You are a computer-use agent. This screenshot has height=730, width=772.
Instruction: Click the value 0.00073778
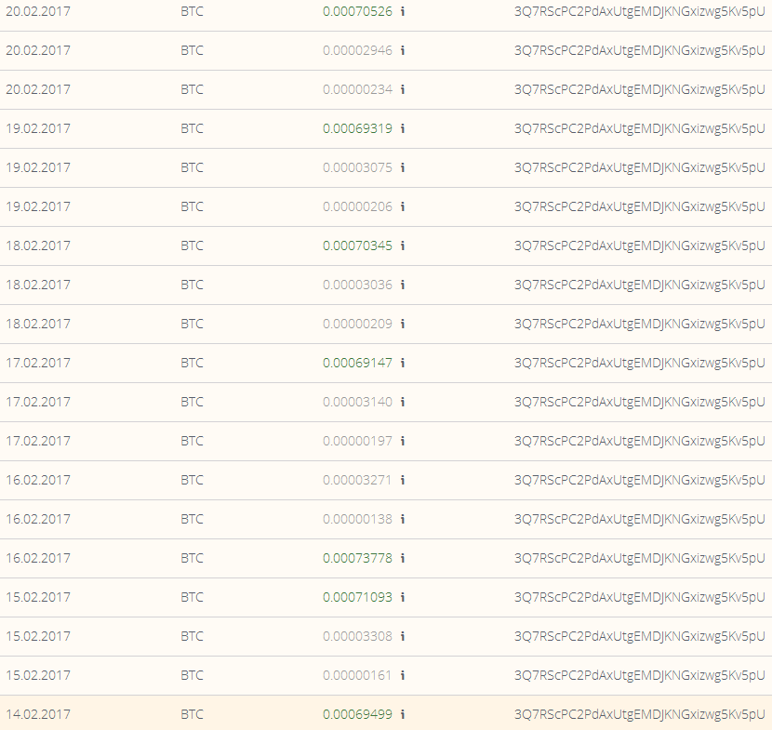coord(357,558)
